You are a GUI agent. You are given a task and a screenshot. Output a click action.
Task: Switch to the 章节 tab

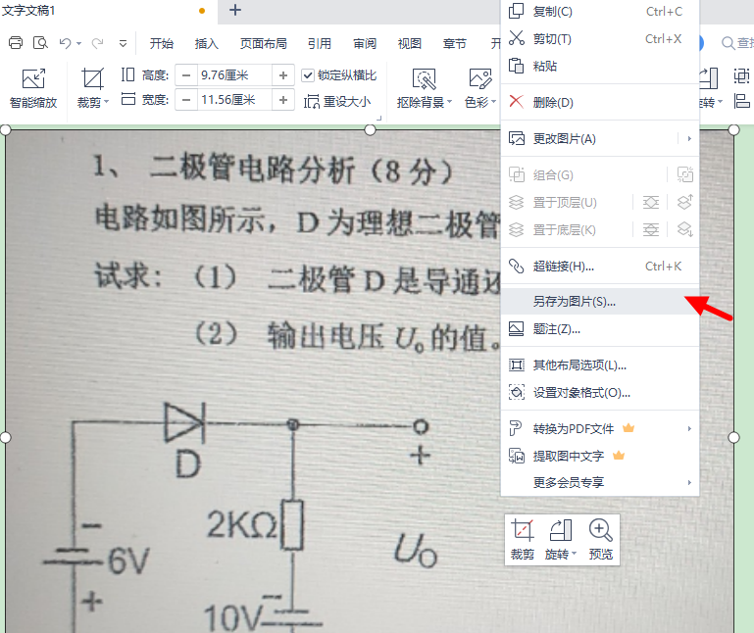pos(454,44)
